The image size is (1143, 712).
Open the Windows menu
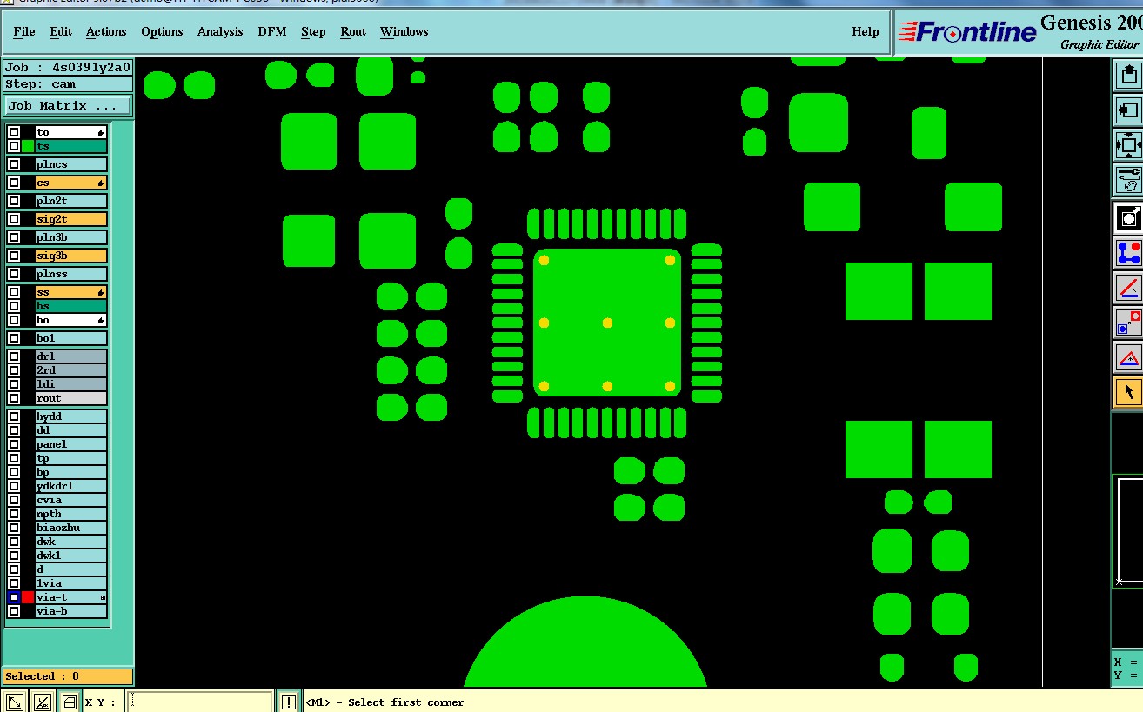coord(404,31)
